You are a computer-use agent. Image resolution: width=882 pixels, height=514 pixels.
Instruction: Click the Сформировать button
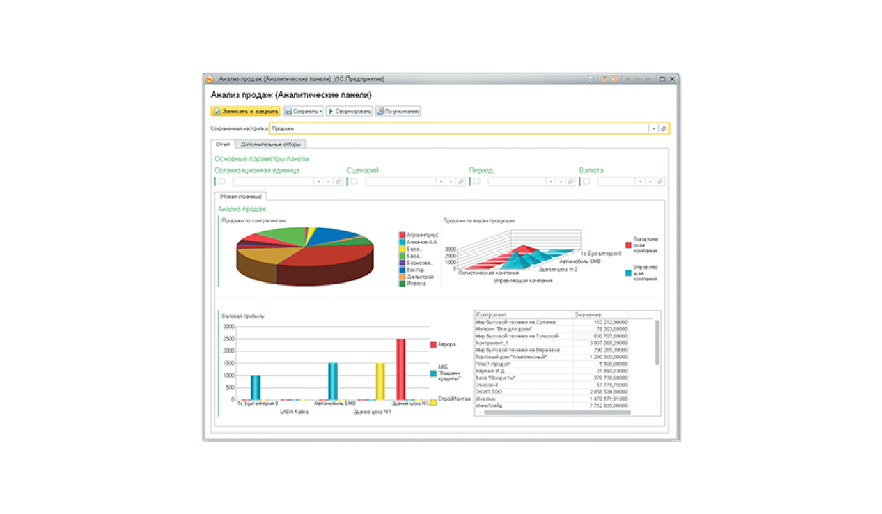pos(349,112)
